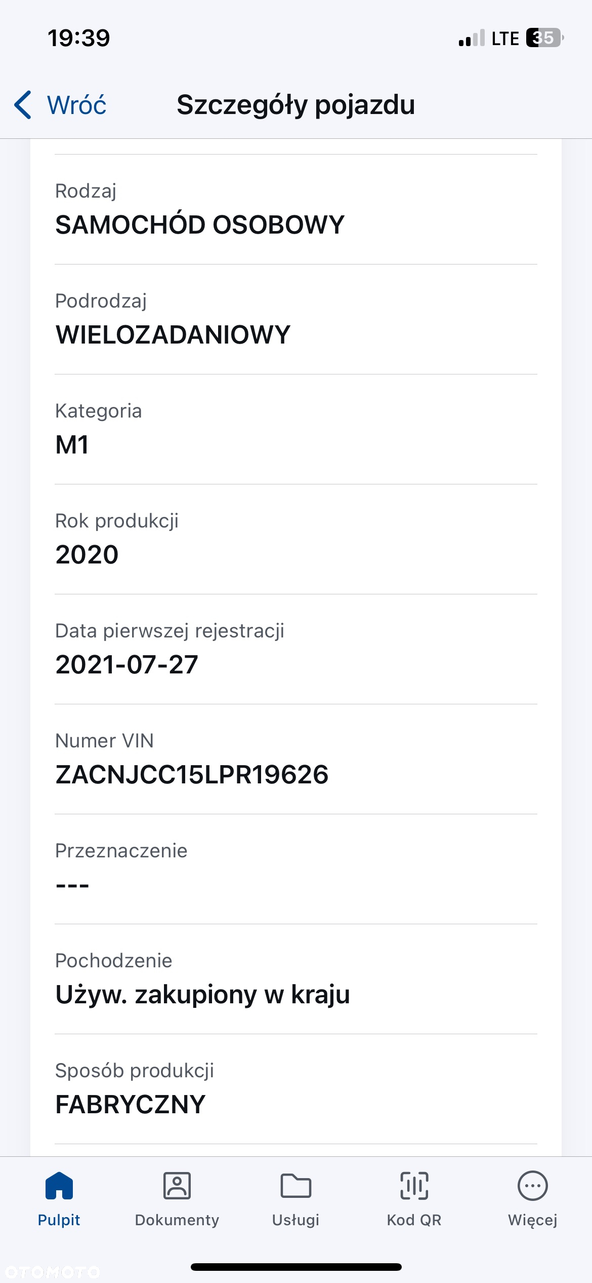Tap the clock showing 19:39

[x=79, y=38]
